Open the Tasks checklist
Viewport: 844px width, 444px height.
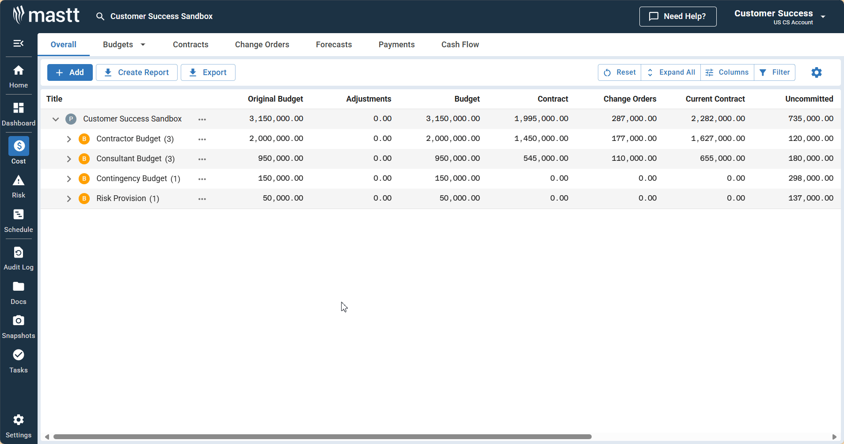pyautogui.click(x=19, y=361)
